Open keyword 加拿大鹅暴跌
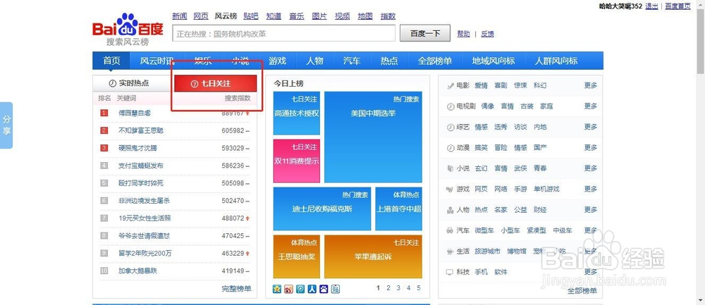Viewport: 705px width, 305px height. tap(137, 271)
